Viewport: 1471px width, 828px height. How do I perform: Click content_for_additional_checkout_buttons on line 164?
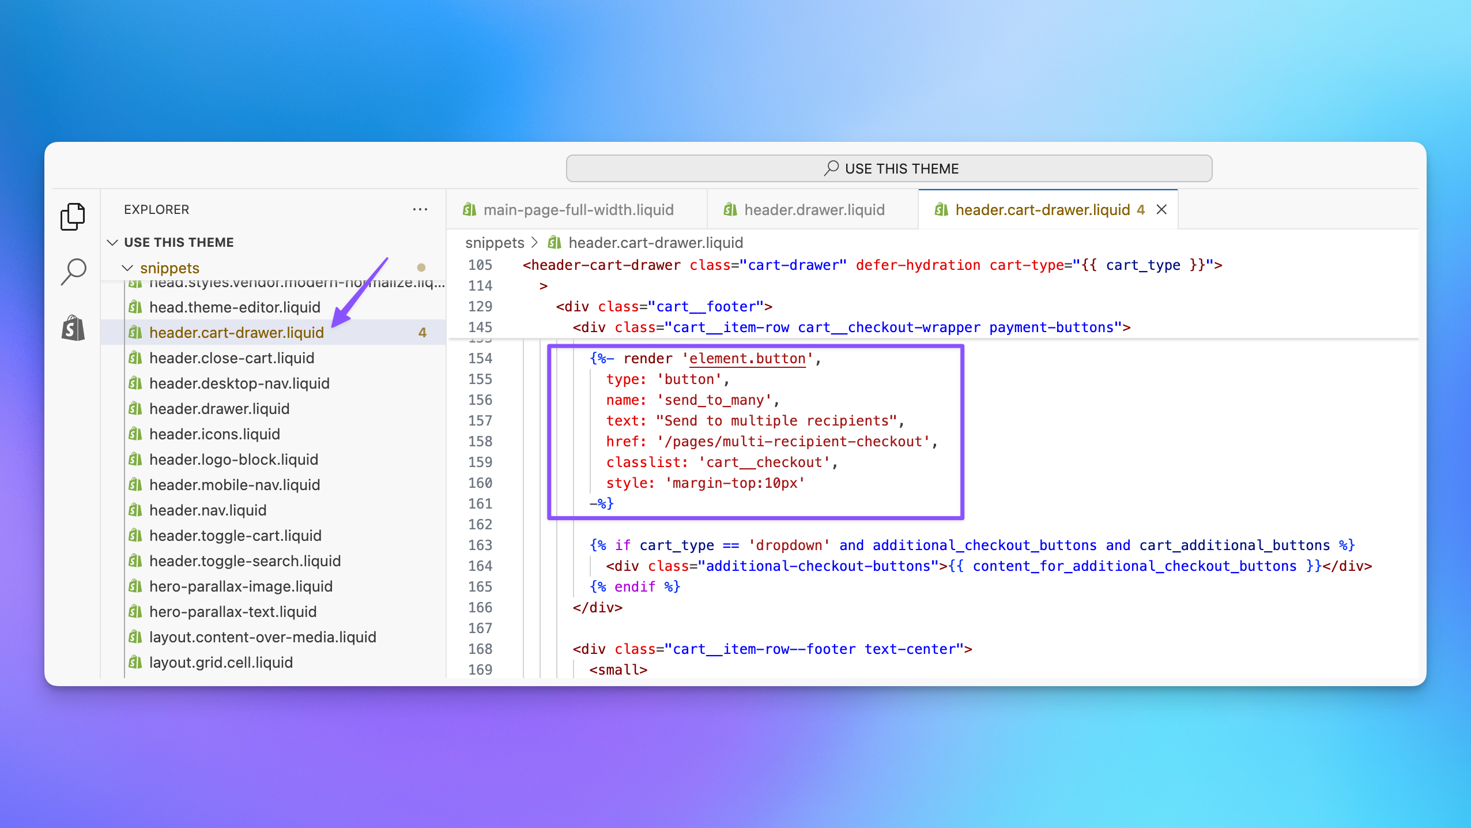[x=1134, y=566]
